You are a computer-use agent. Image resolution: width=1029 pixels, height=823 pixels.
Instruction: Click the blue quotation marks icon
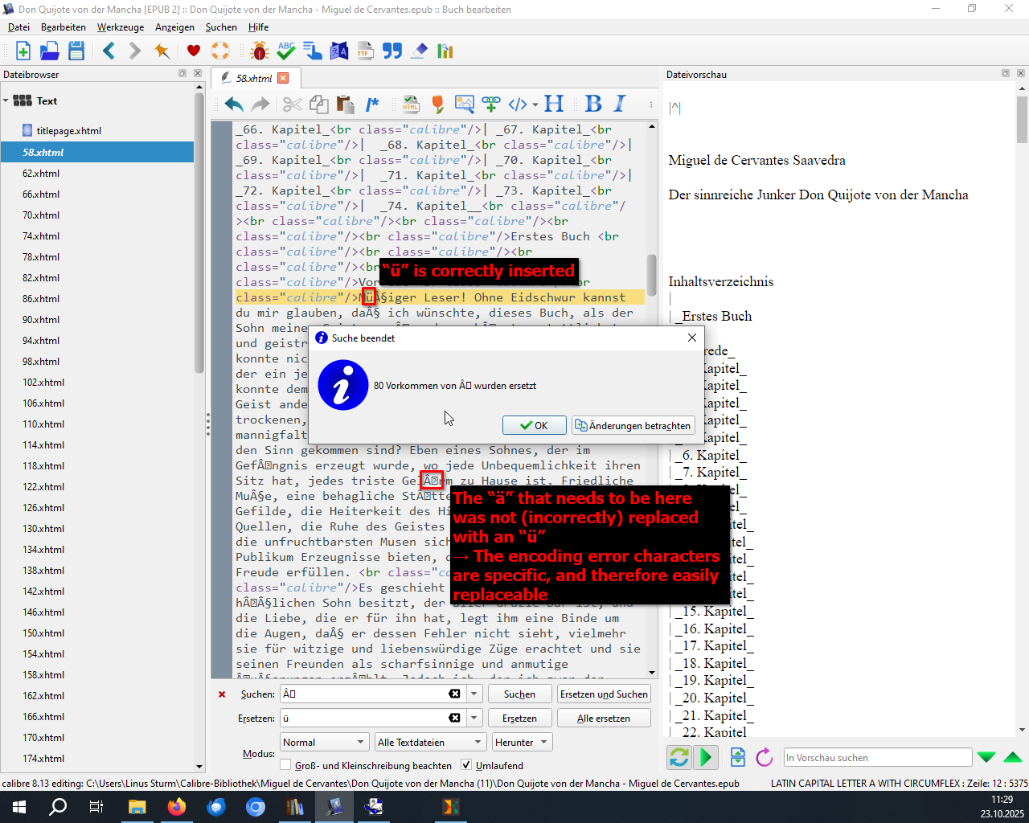[392, 51]
